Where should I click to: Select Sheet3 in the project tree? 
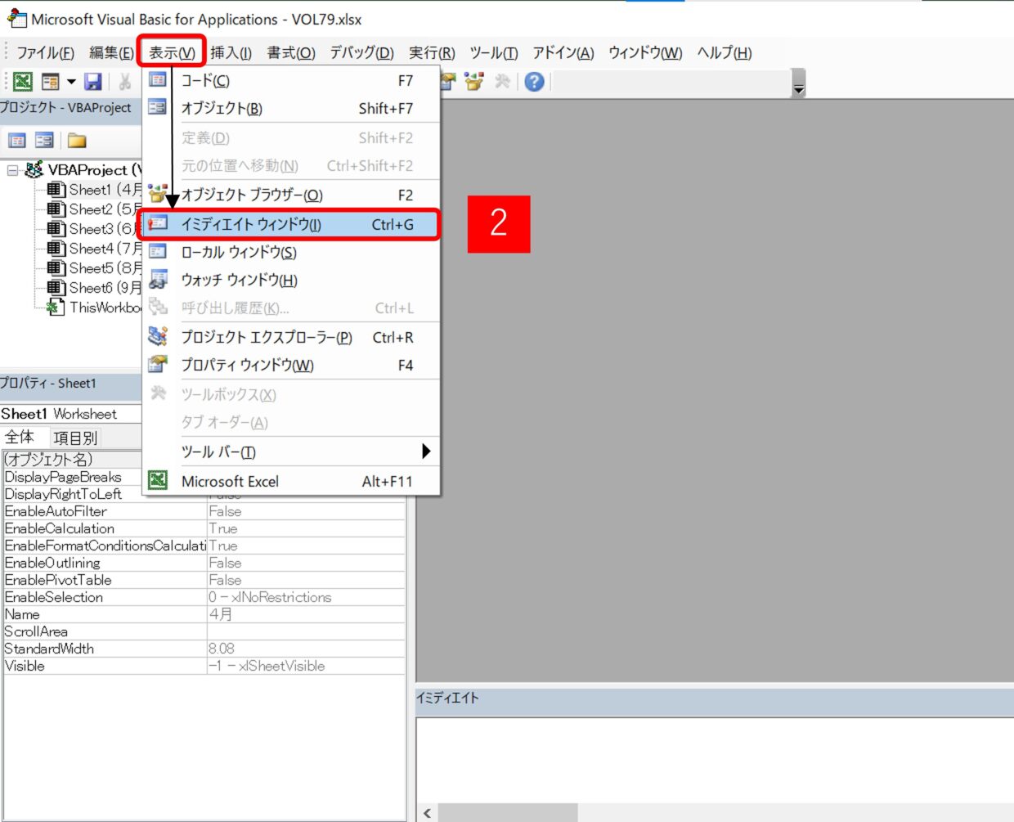pos(95,229)
